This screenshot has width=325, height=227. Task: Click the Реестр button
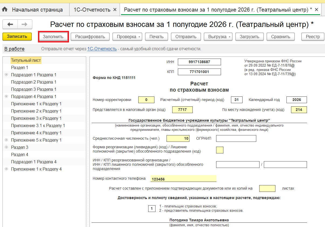click(x=313, y=37)
